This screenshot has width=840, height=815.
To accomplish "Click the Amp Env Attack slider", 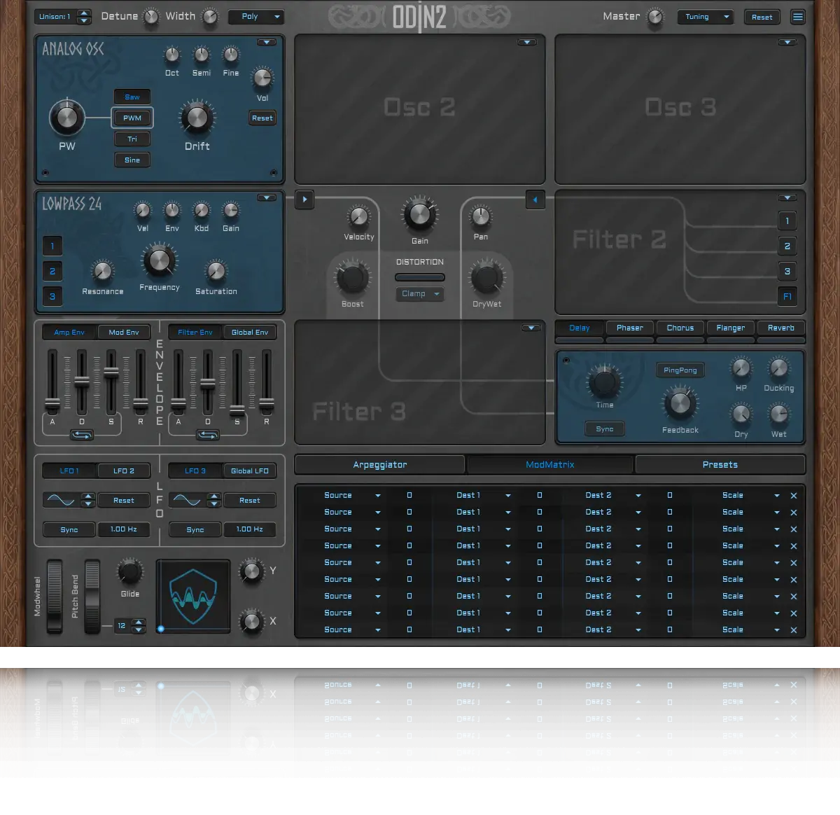I will (x=52, y=383).
